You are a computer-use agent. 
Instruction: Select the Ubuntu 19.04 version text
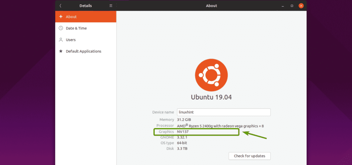[211, 97]
